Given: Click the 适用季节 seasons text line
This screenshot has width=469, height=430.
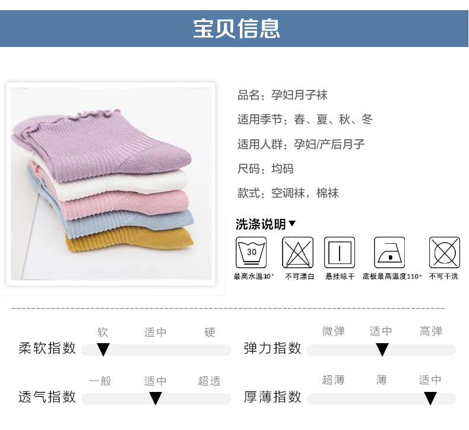Looking at the screenshot, I should 305,120.
